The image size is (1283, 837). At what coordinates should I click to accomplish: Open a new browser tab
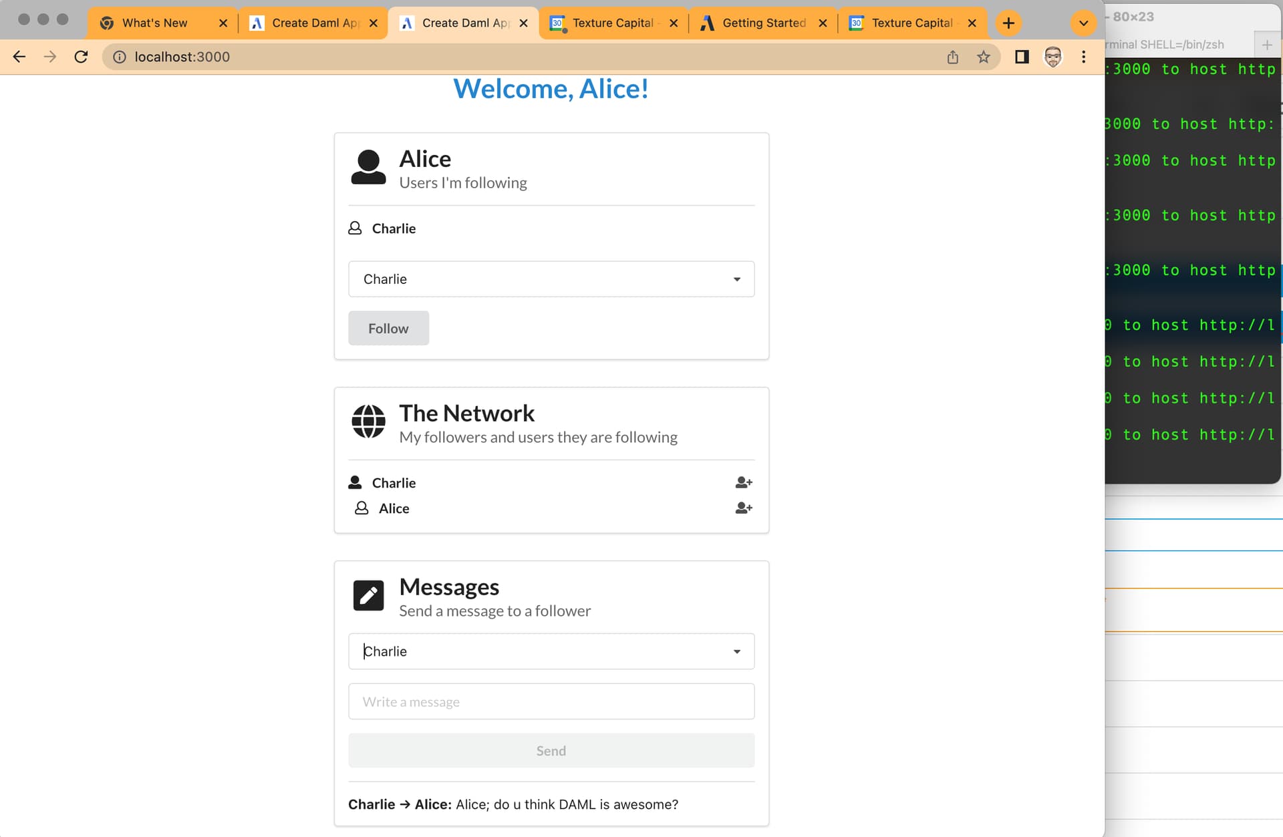[x=1008, y=23]
